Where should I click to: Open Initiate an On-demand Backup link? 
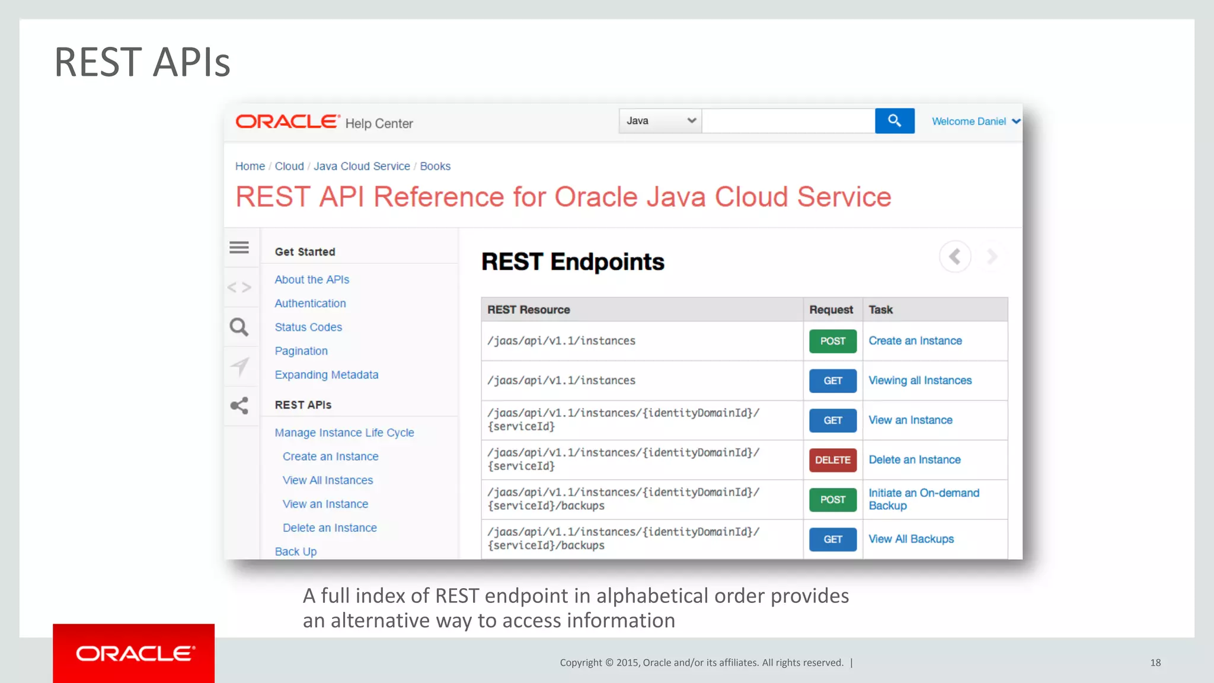(923, 499)
